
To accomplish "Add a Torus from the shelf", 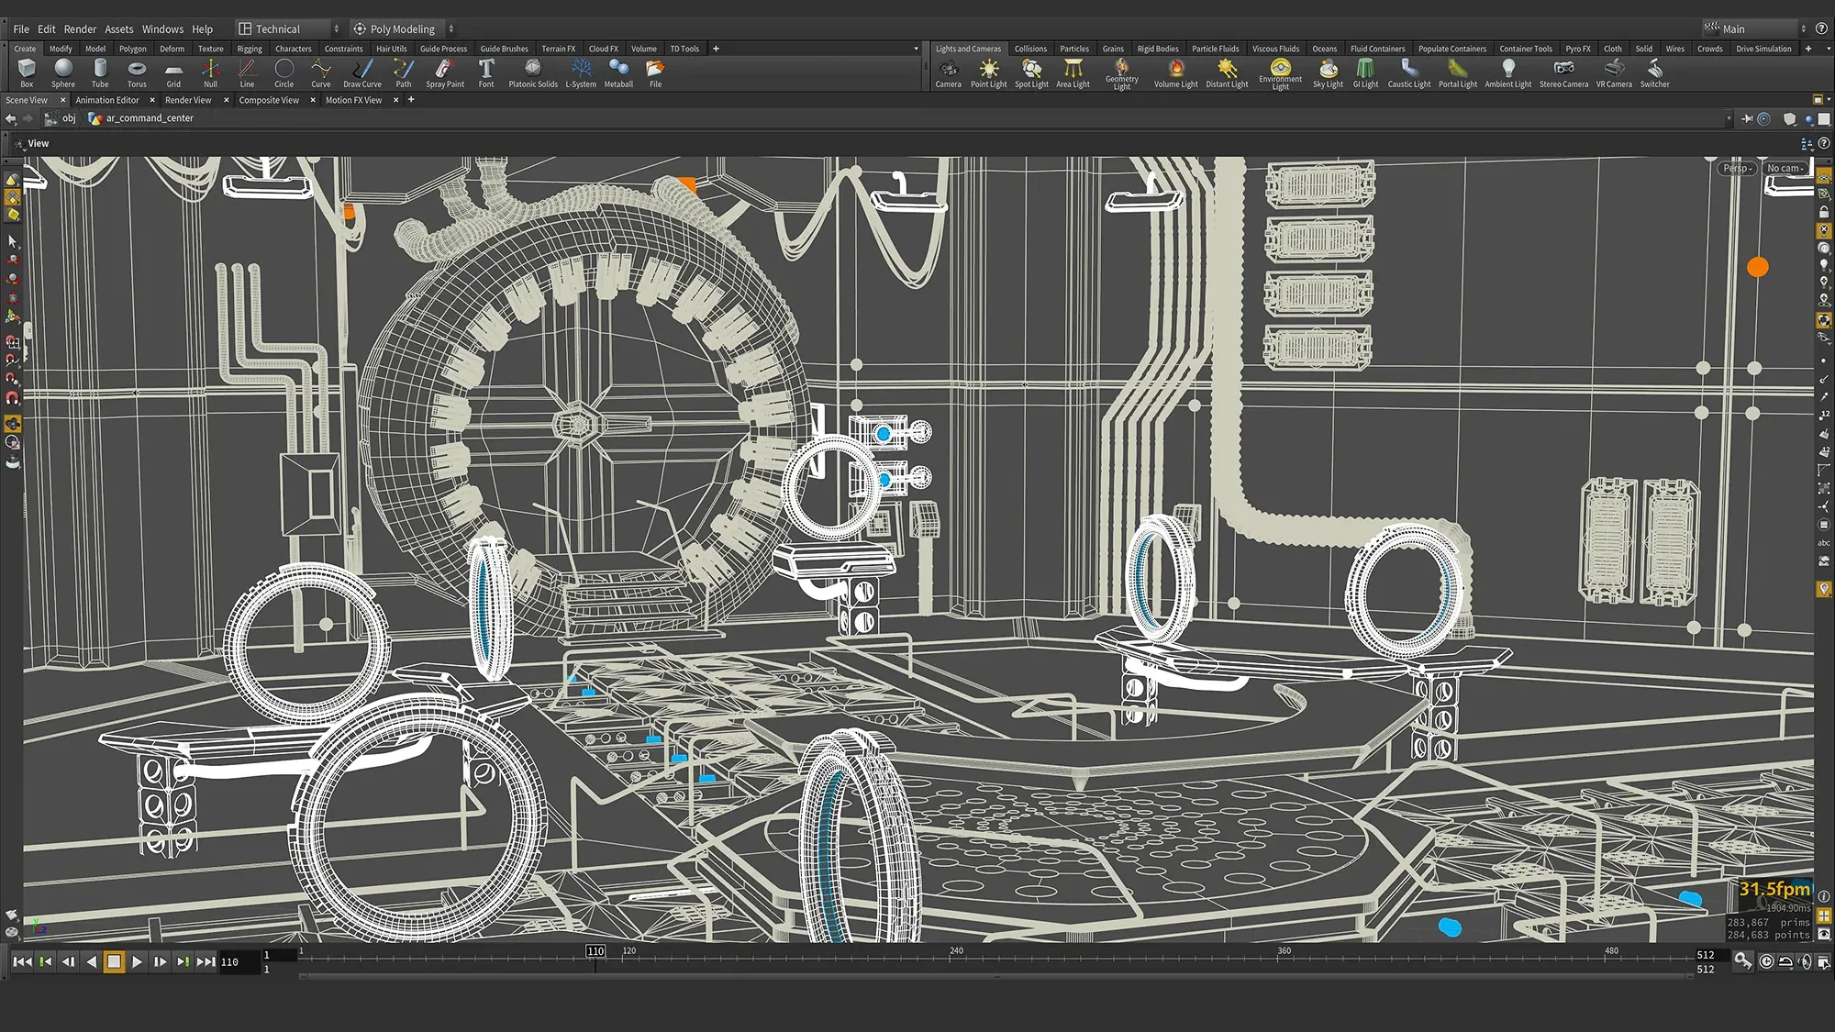I will (x=137, y=72).
